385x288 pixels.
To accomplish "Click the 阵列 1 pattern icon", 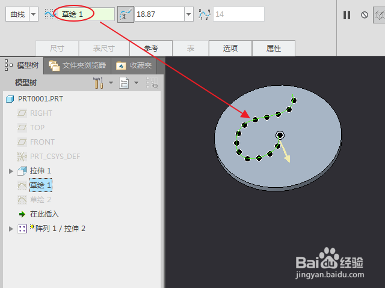I will pyautogui.click(x=22, y=229).
